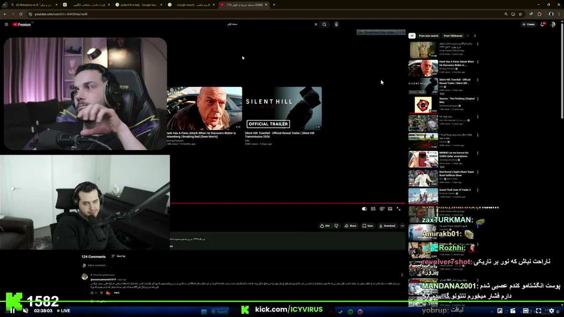The height and width of the screenshot is (317, 564).
Task: Open more options for first sidebar video
Action: (478, 44)
